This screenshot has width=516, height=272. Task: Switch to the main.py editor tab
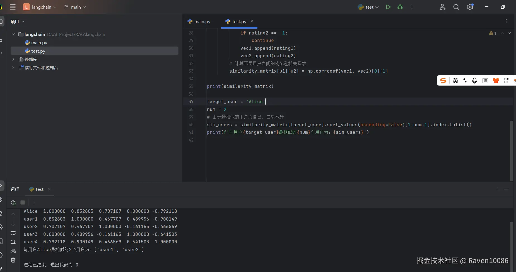click(199, 21)
